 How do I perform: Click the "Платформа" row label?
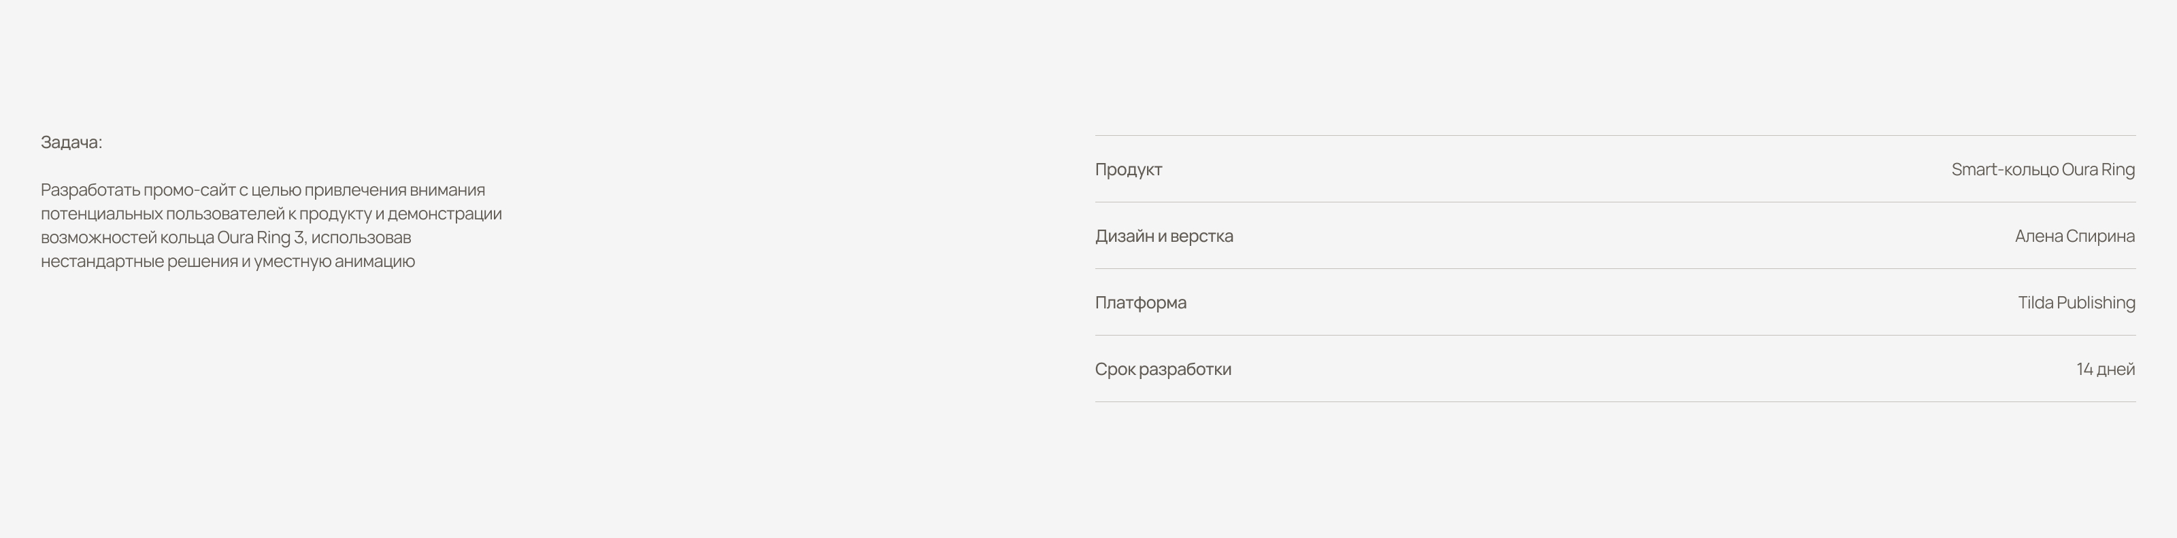point(1140,303)
